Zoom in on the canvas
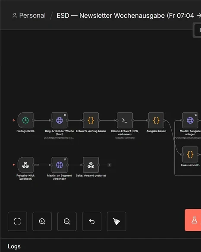201x252 pixels. tap(42, 221)
